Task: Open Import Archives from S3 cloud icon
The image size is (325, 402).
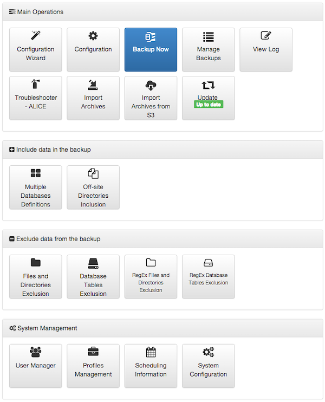Action: coord(151,86)
